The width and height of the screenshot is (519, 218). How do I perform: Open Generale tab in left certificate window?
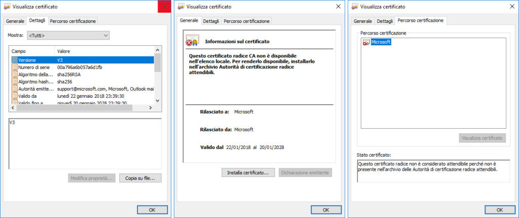tap(15, 21)
